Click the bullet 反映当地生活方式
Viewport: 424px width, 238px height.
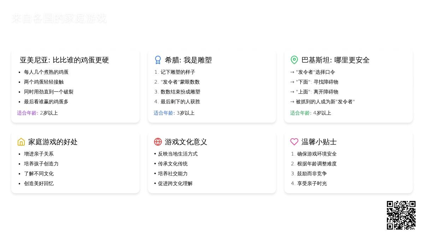coord(176,154)
